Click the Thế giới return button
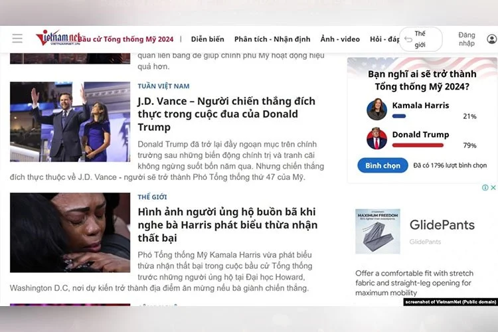 pos(420,39)
